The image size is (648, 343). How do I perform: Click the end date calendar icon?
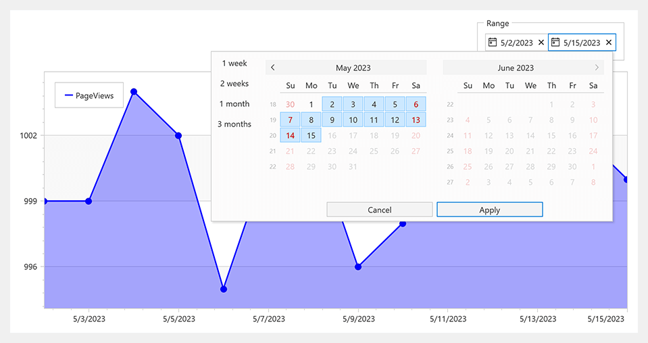click(555, 43)
